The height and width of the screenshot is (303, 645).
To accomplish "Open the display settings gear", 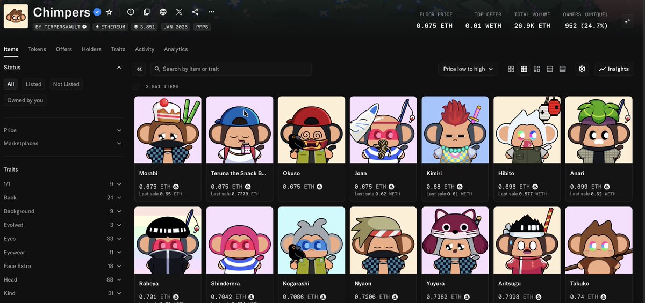I will point(582,69).
